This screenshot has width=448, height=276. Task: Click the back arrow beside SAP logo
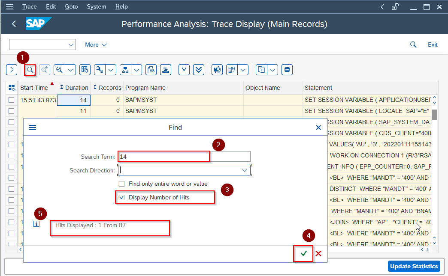coord(14,24)
